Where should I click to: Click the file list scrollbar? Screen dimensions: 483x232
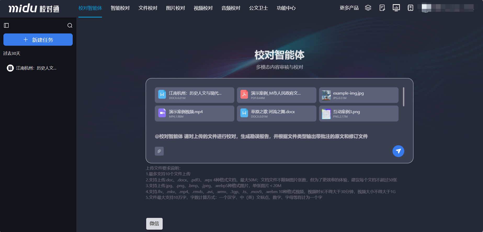tap(404, 97)
